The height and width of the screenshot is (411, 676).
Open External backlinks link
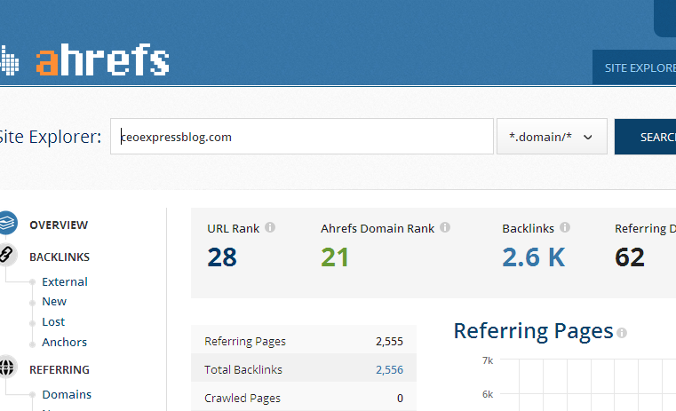[65, 281]
